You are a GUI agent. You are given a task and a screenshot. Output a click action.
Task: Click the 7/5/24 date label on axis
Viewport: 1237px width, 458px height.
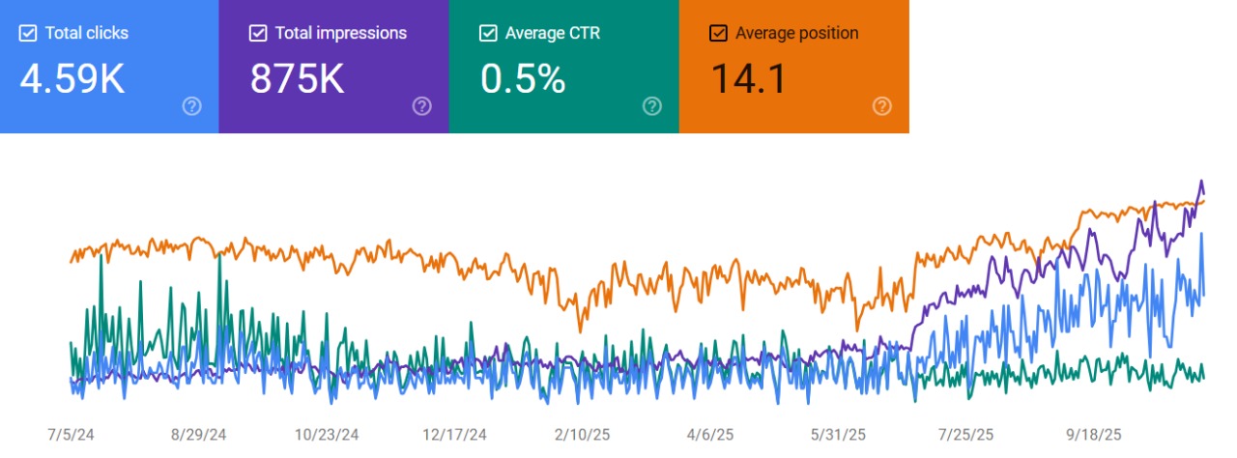[x=71, y=435]
